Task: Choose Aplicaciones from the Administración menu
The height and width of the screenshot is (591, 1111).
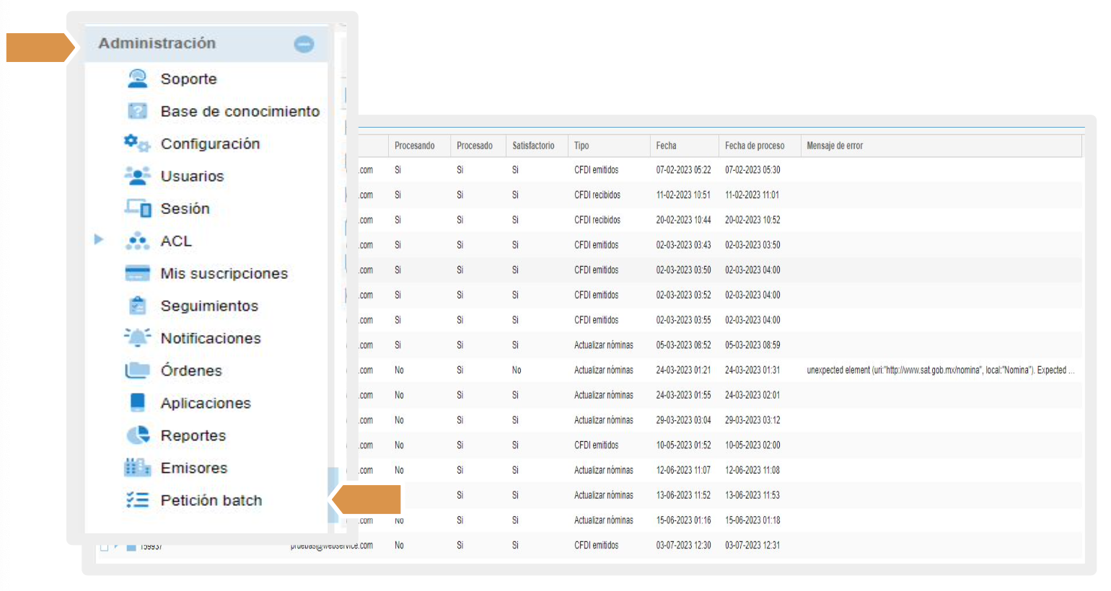Action: 206,403
